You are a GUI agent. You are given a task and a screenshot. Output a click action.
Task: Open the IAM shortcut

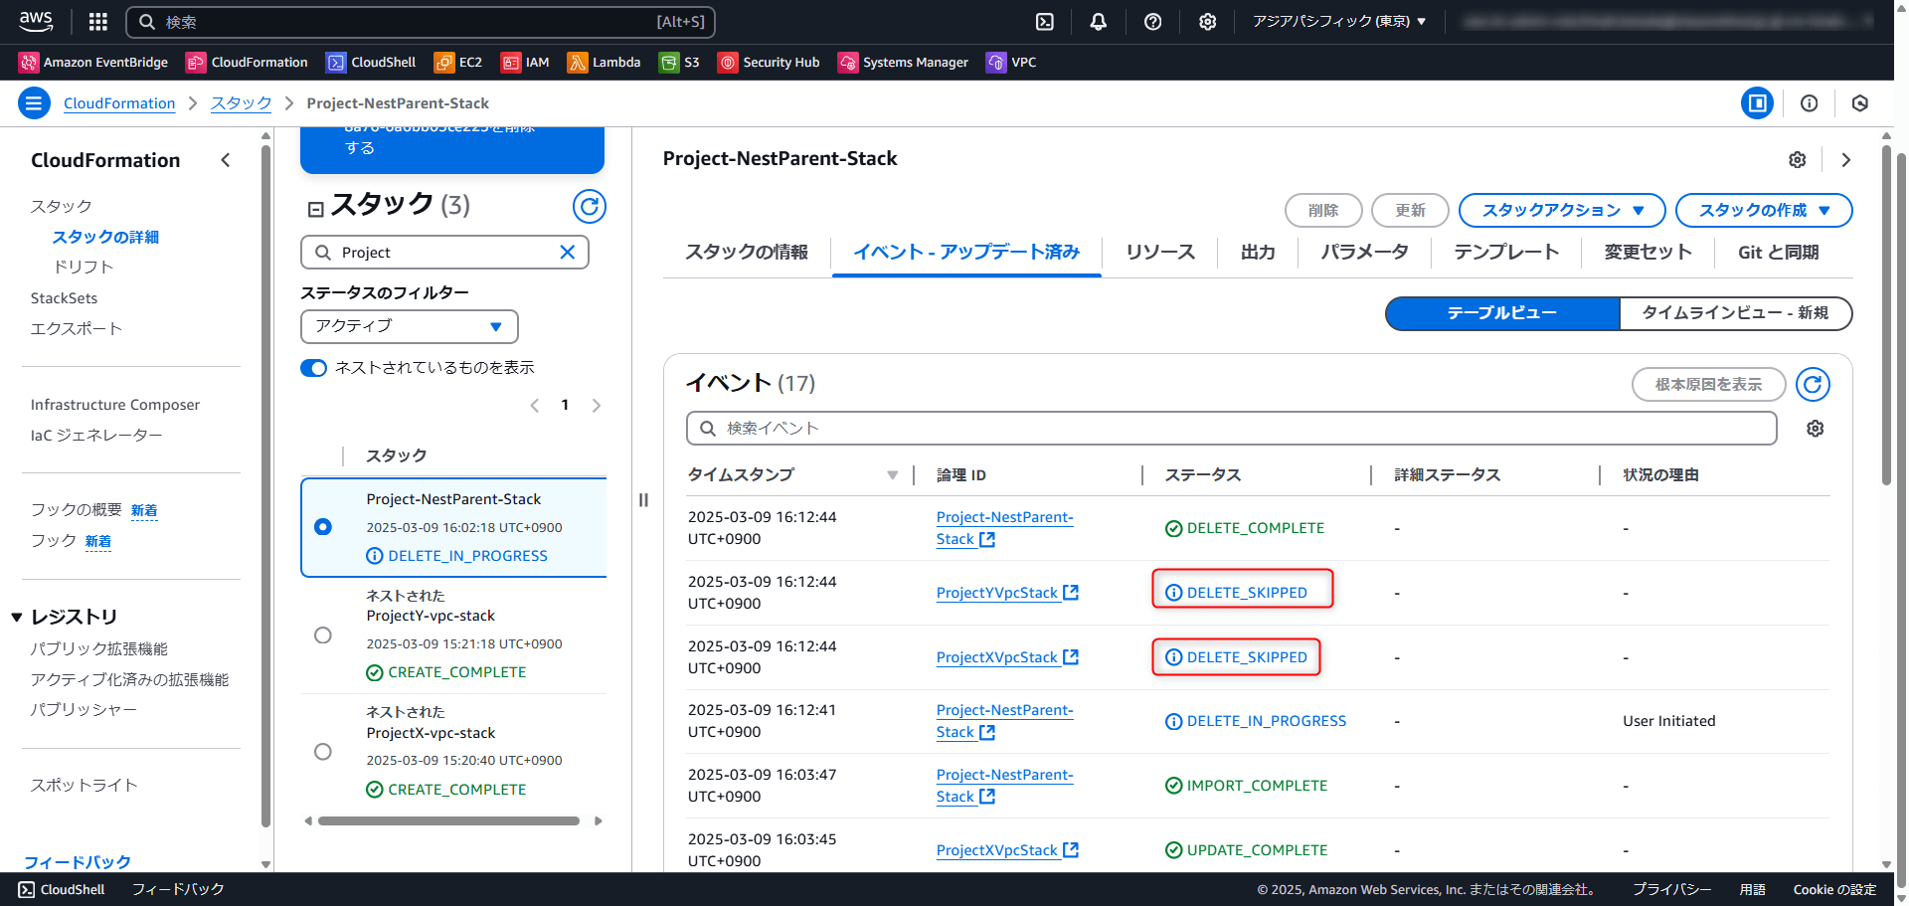[525, 62]
